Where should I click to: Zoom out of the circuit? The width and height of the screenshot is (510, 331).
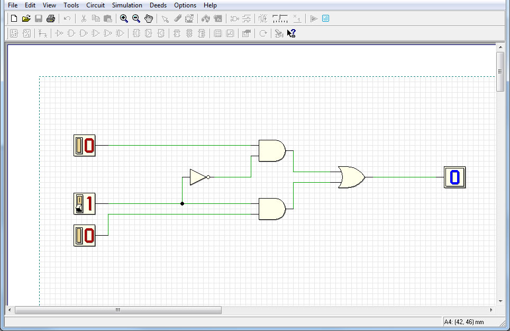(x=136, y=19)
